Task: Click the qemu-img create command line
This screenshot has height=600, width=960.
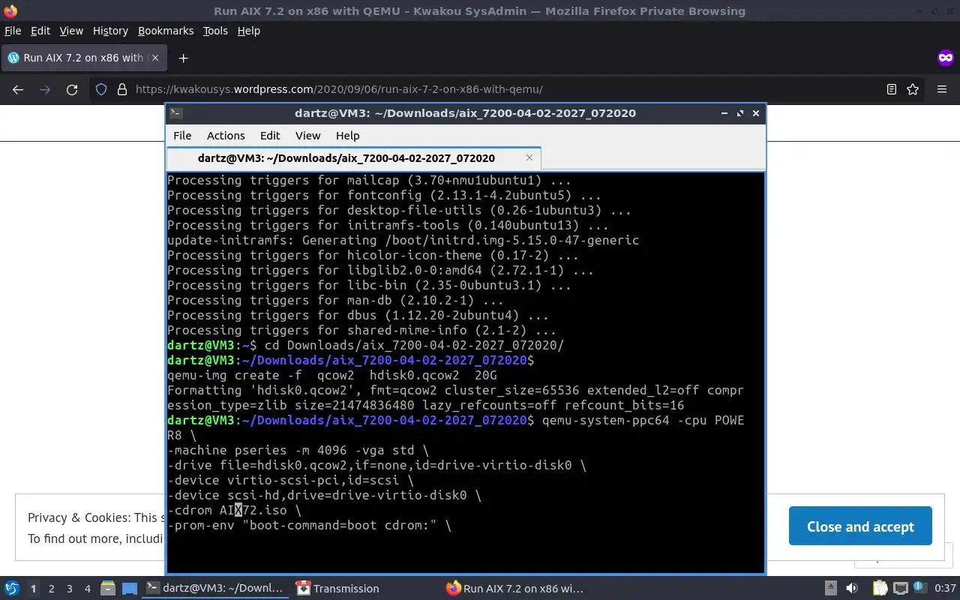Action: point(331,375)
